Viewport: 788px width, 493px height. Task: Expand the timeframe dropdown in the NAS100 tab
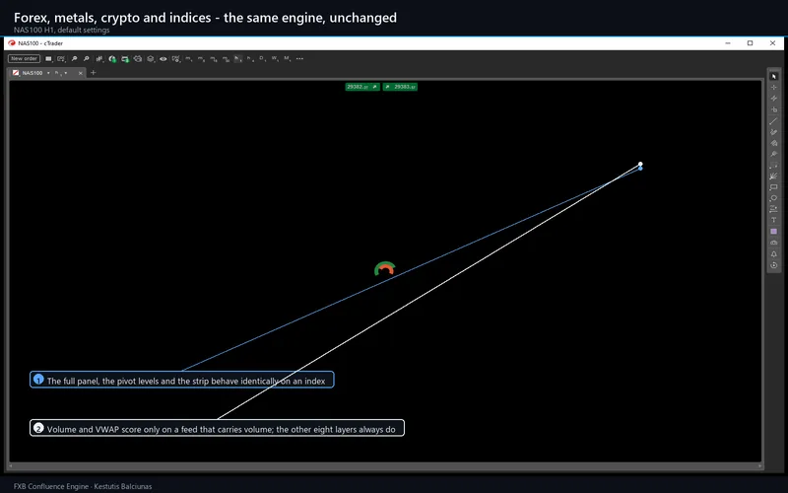coord(65,73)
